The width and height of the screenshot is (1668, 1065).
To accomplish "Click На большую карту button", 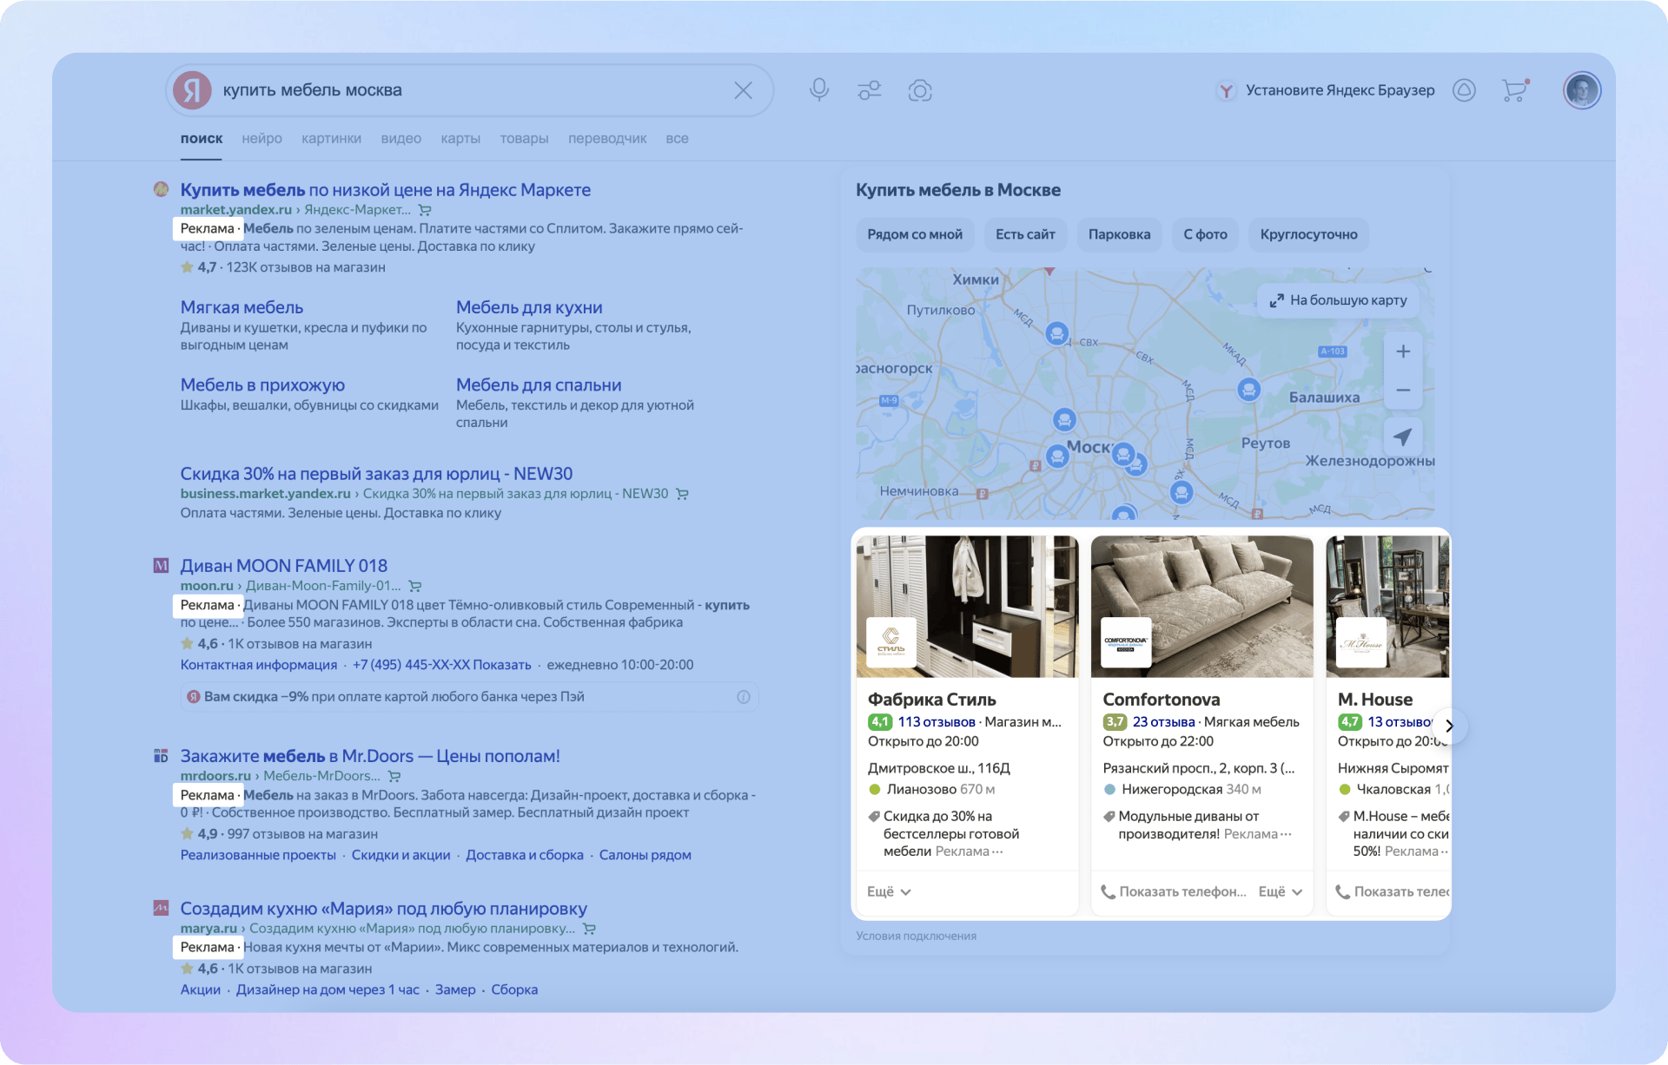I will 1338,300.
